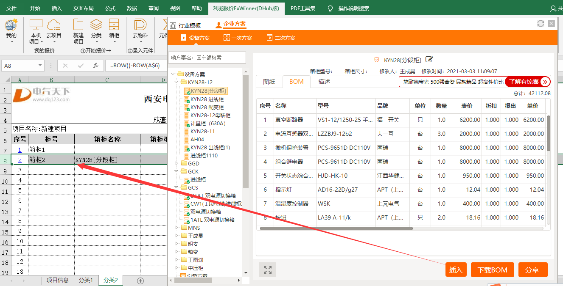Select KYN28 进线柜 scheme in tree
Viewport: 563px width, 286px height.
point(207,99)
